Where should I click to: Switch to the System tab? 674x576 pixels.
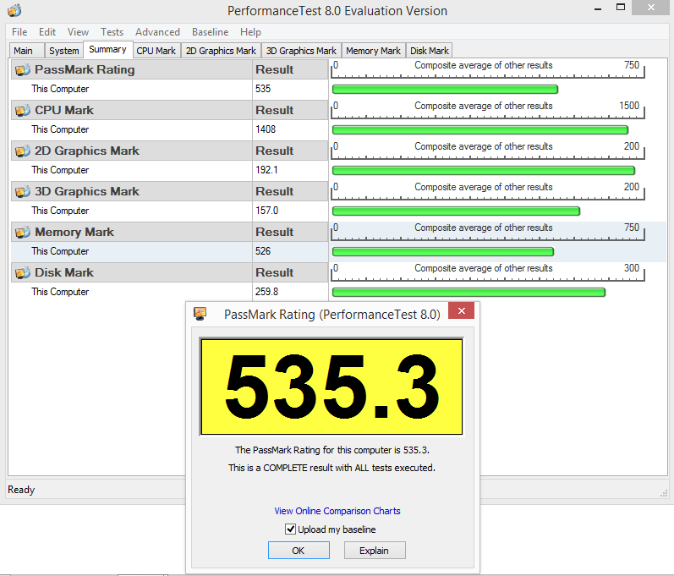[x=64, y=51]
